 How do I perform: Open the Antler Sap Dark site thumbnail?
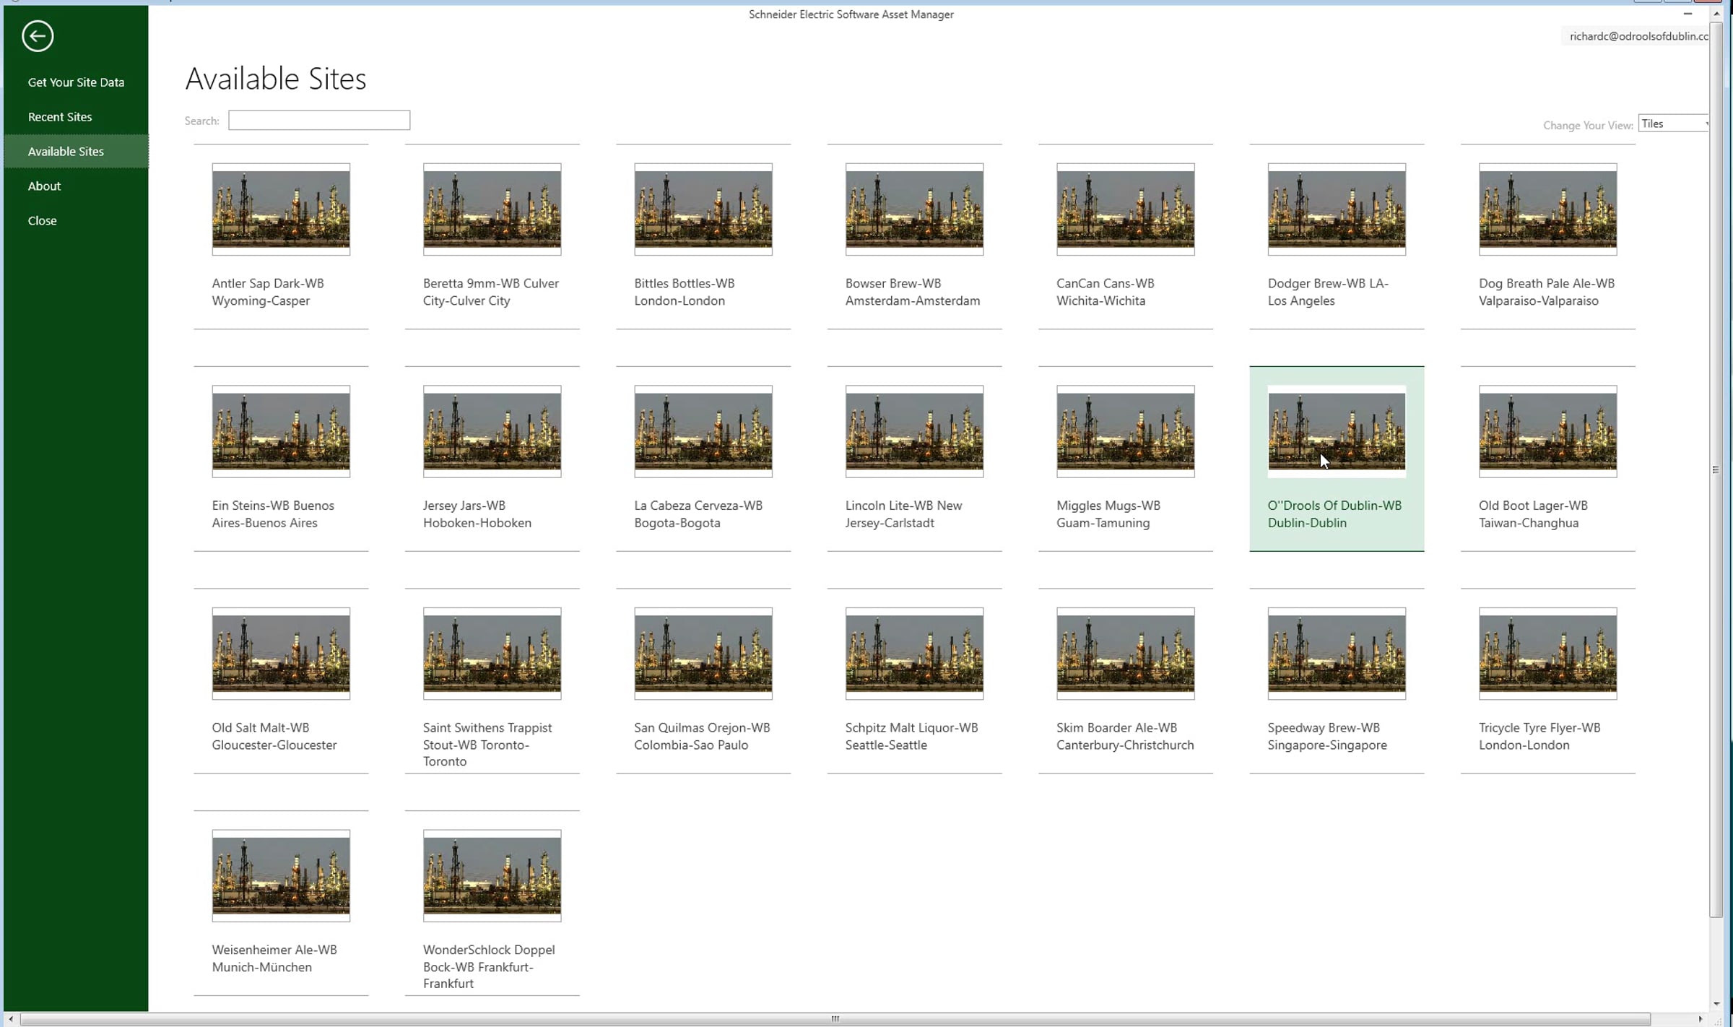pos(281,209)
